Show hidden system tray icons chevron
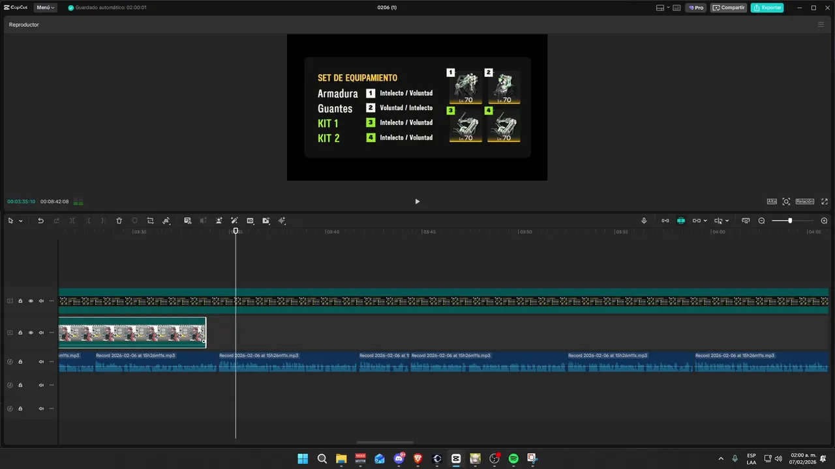This screenshot has width=835, height=469. [x=721, y=459]
